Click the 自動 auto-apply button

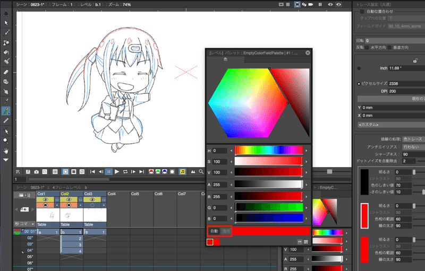pyautogui.click(x=214, y=231)
